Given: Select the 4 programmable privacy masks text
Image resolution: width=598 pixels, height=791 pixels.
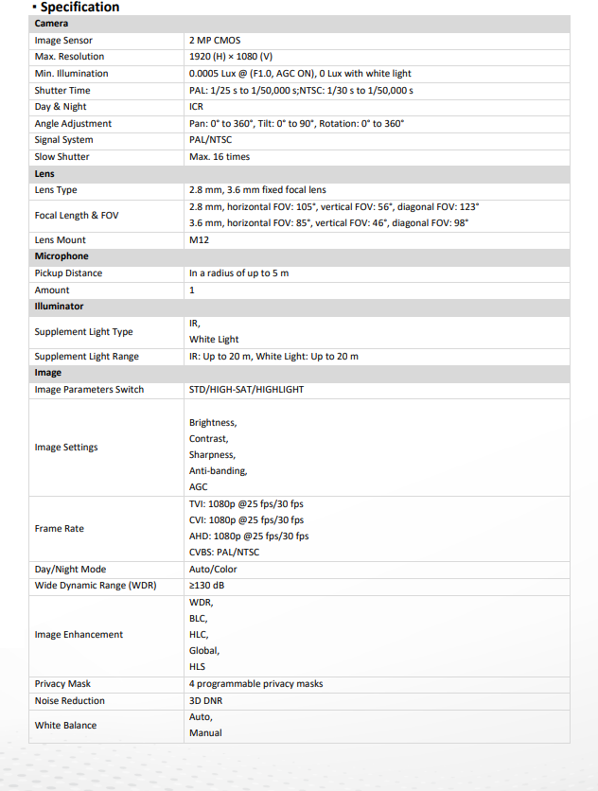Looking at the screenshot, I should (255, 684).
